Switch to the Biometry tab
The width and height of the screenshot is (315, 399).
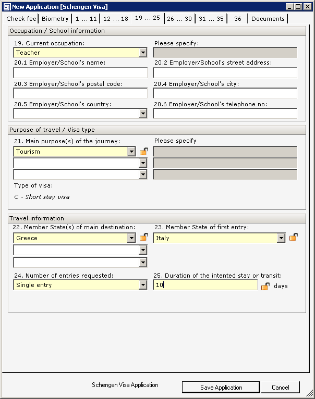[x=55, y=19]
